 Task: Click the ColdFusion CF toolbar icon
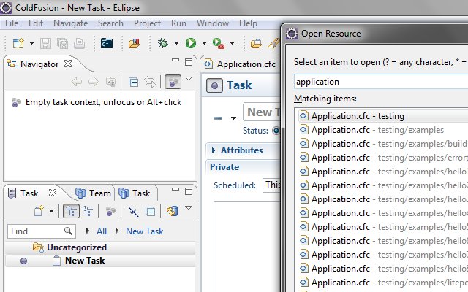(x=107, y=44)
